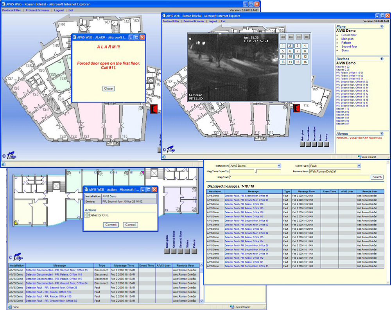Collapse the Plans panel using its chevron
The image size is (391, 310).
click(x=382, y=27)
